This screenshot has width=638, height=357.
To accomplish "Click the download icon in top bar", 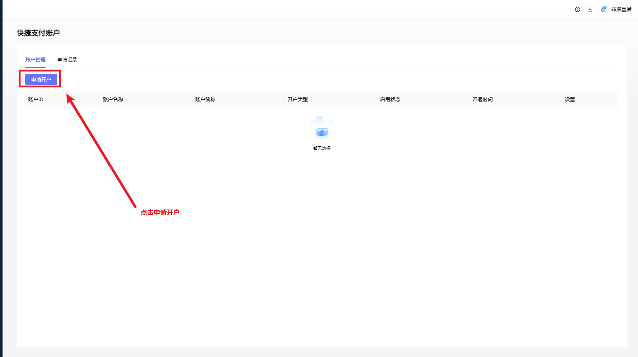I will pyautogui.click(x=590, y=9).
